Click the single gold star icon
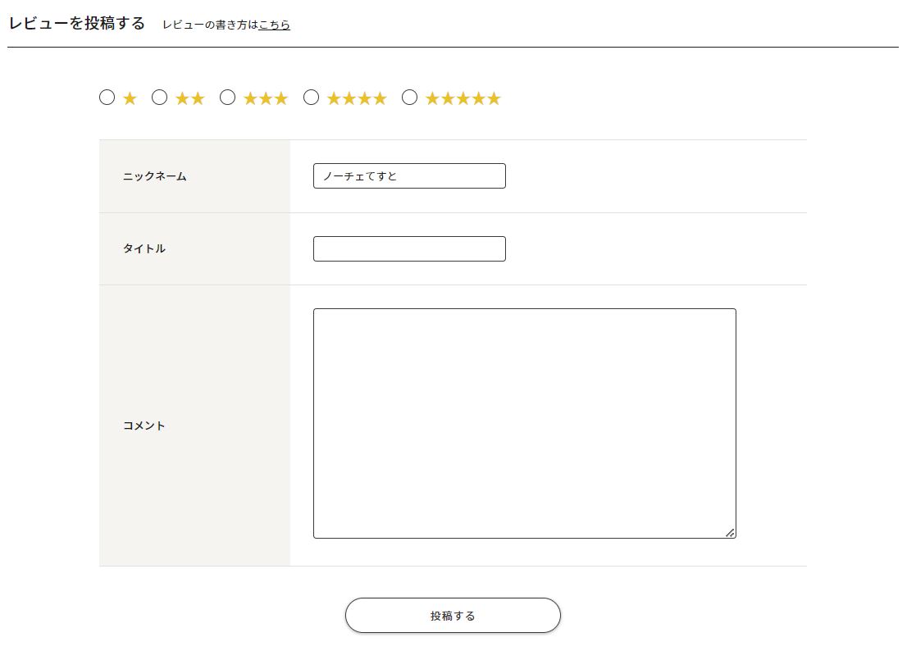The image size is (916, 660). (x=130, y=98)
